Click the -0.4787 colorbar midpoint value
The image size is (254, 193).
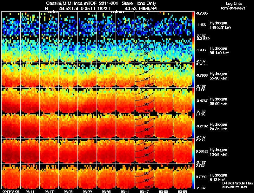pyautogui.click(x=202, y=101)
